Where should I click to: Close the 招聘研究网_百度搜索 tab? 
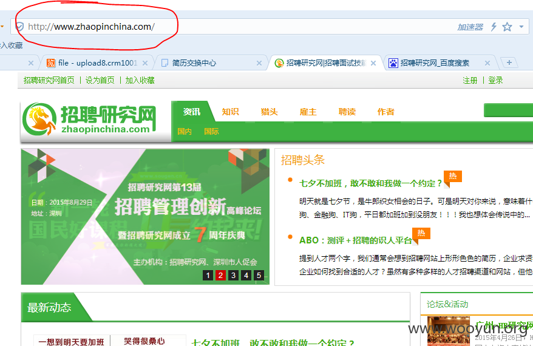click(487, 63)
